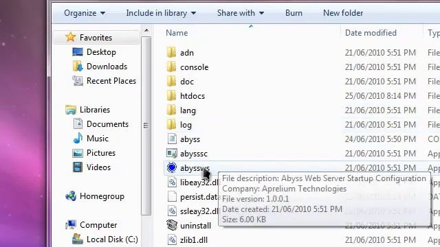Click the Desktop label in navigation
Viewport: 440px width, 247px height.
click(x=101, y=52)
